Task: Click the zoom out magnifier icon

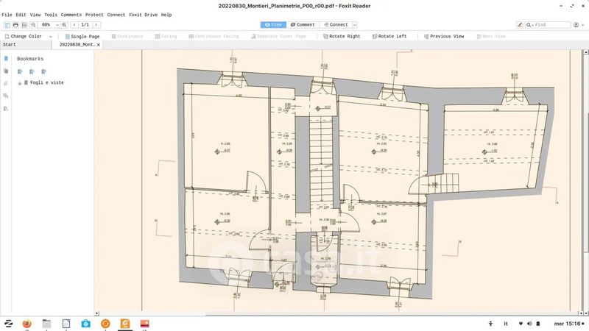Action: pos(33,25)
